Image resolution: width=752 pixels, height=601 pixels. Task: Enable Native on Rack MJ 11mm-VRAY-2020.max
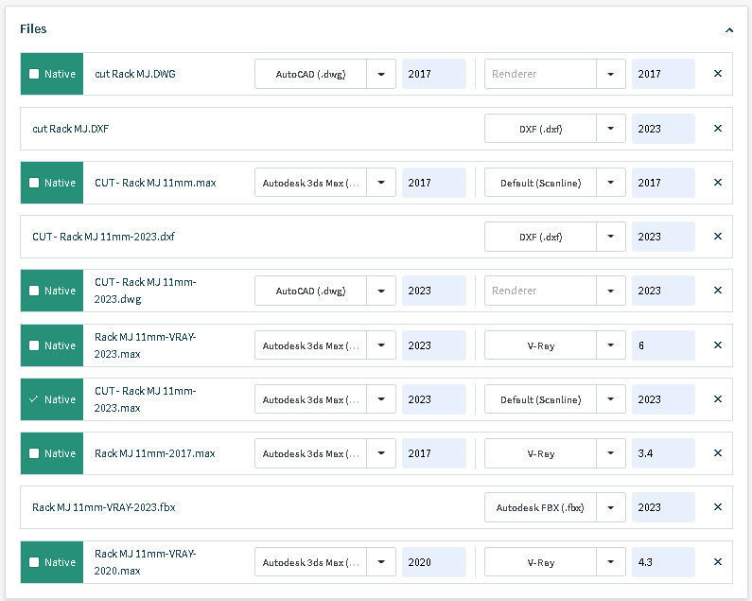point(34,562)
